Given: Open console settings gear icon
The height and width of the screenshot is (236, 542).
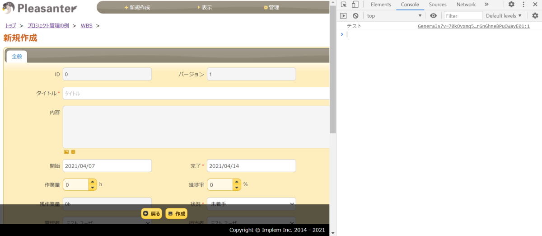Looking at the screenshot, I should [535, 16].
